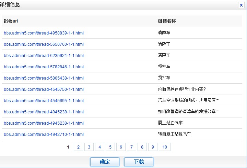This screenshot has width=247, height=168.
Task: Open link thread-5650760-1-1.html
Action: (44, 44)
